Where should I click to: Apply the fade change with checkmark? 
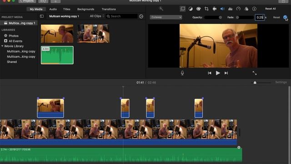285,17
